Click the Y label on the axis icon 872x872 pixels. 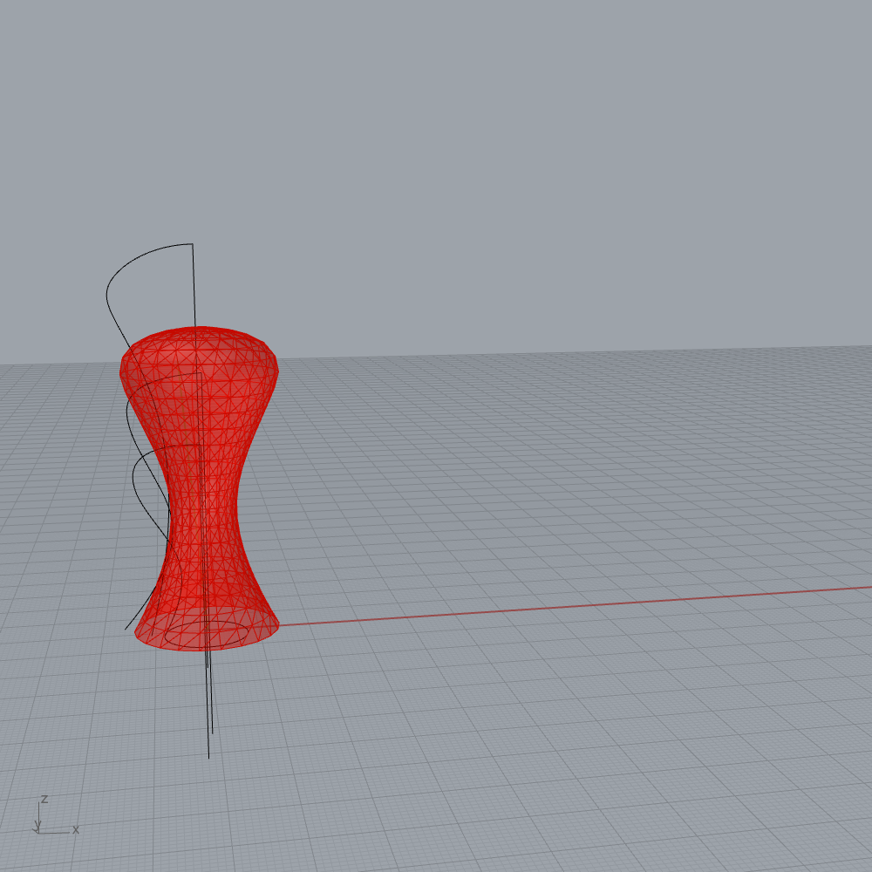coord(37,824)
